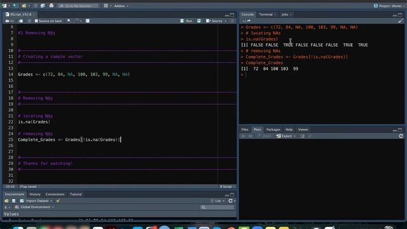Open the Addins dropdown menu
Image resolution: width=407 pixels, height=229 pixels.
121,6
